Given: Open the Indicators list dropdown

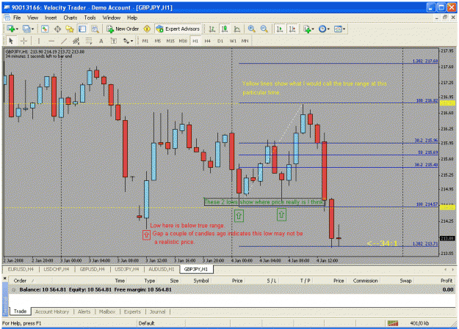Looking at the screenshot, I should point(308,29).
